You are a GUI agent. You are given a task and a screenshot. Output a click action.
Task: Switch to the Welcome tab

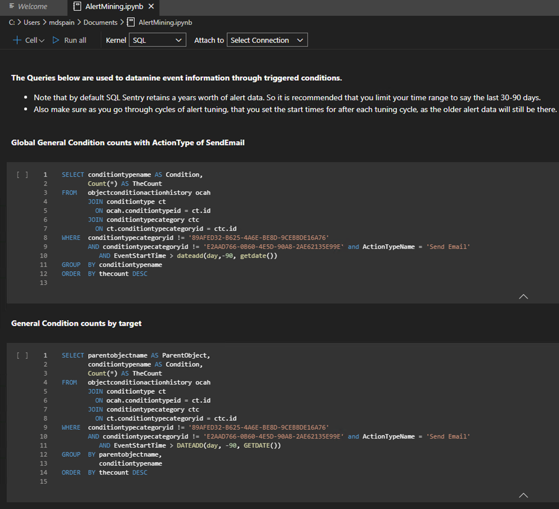tap(33, 6)
